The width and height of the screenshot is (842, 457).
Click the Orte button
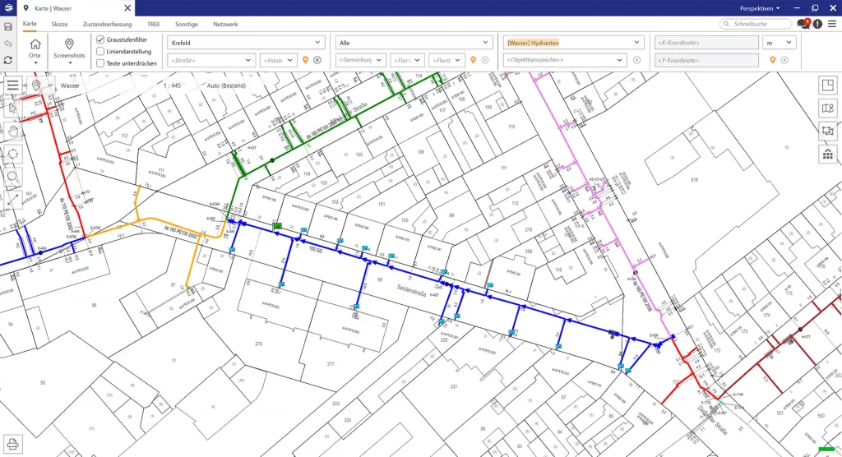click(35, 49)
